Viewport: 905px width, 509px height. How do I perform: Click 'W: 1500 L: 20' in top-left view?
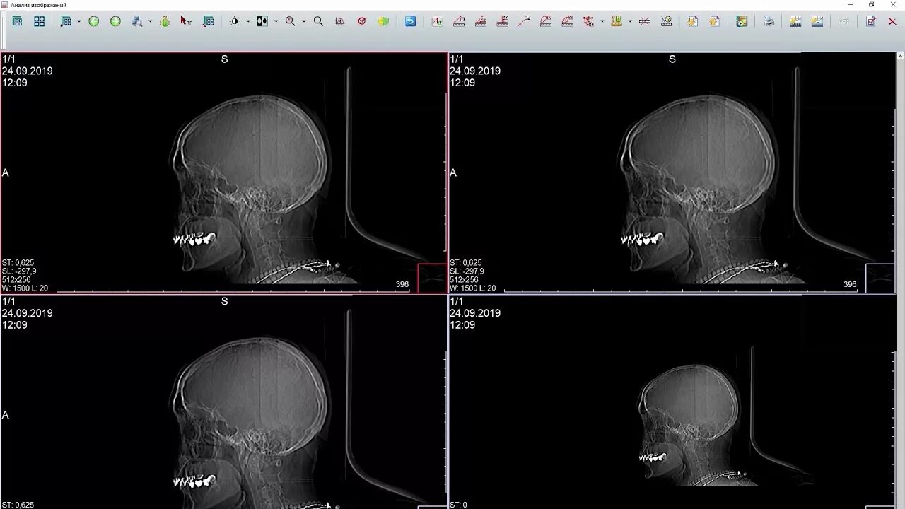tap(25, 288)
